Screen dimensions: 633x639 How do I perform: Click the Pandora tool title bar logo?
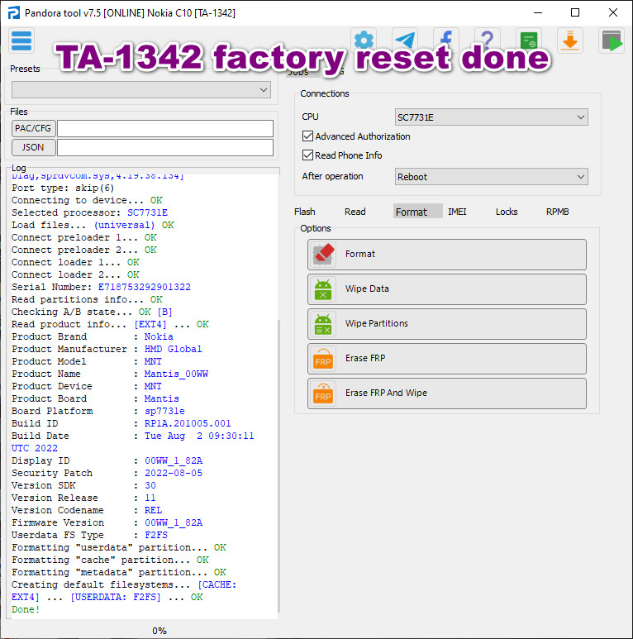[x=13, y=12]
